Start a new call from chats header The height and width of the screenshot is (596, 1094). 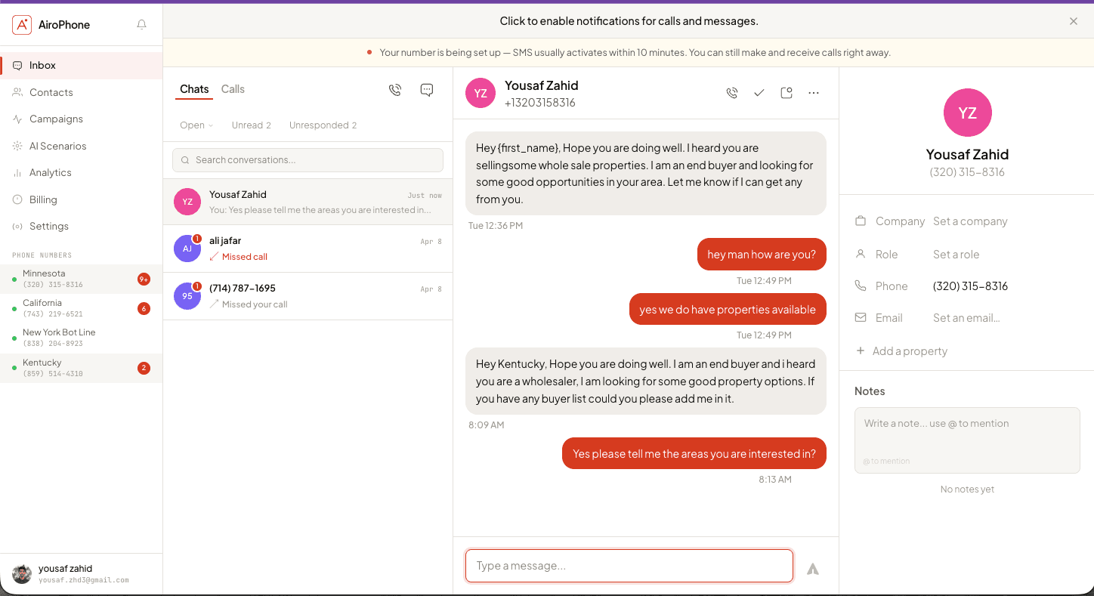click(x=395, y=90)
